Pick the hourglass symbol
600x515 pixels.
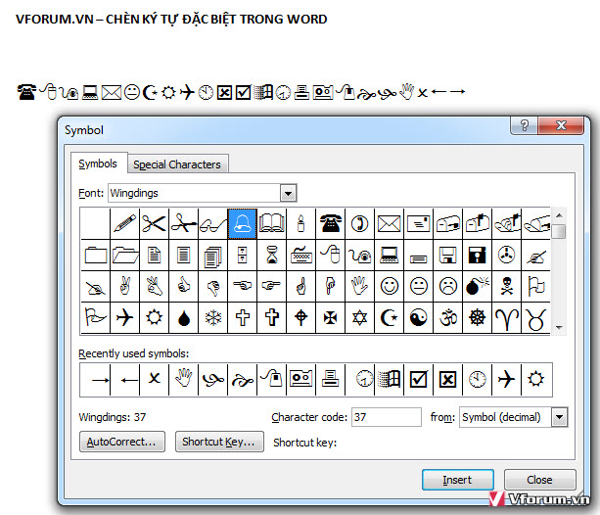pyautogui.click(x=272, y=255)
